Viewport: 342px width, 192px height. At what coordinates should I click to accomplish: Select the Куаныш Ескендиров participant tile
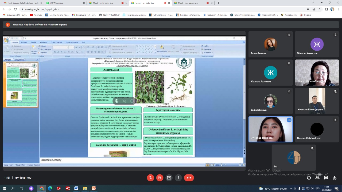click(x=317, y=101)
